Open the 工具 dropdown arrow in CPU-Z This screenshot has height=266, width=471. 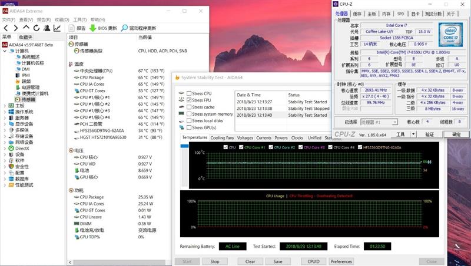coord(413,134)
